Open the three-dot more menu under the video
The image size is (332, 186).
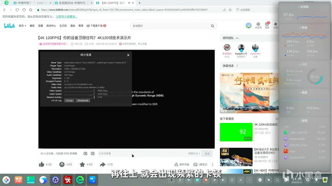point(213,164)
